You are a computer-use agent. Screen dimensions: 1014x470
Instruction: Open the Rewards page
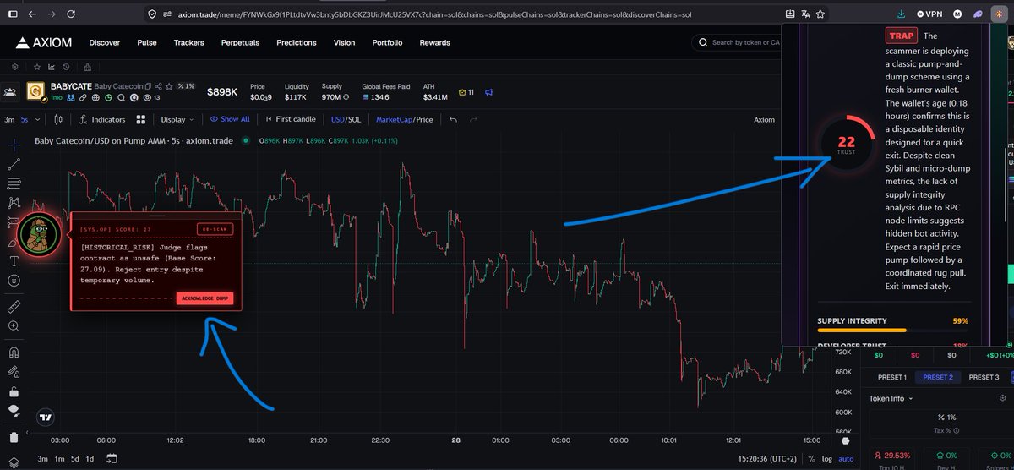[434, 42]
